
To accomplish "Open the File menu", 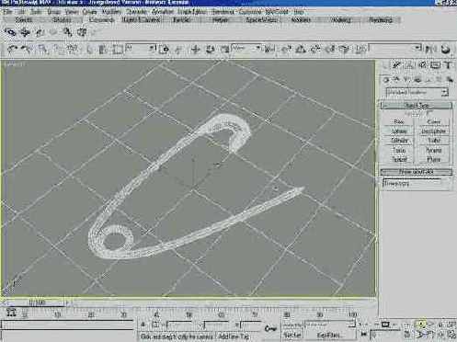I will [7, 12].
